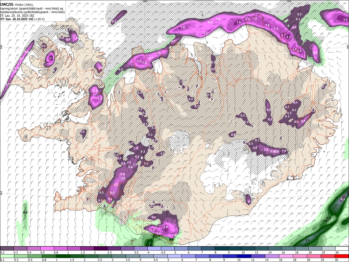Click the 'rigning/skúrir' legend description line

pyautogui.click(x=32, y=8)
